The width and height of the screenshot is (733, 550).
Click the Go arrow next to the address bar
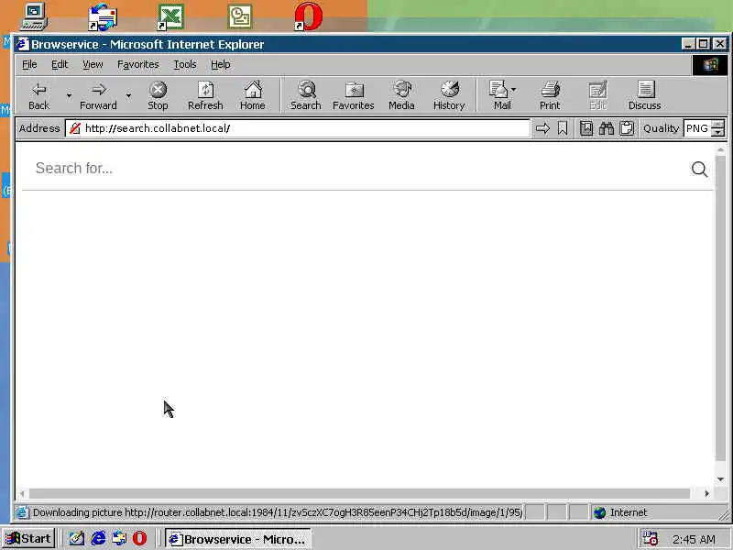point(542,128)
